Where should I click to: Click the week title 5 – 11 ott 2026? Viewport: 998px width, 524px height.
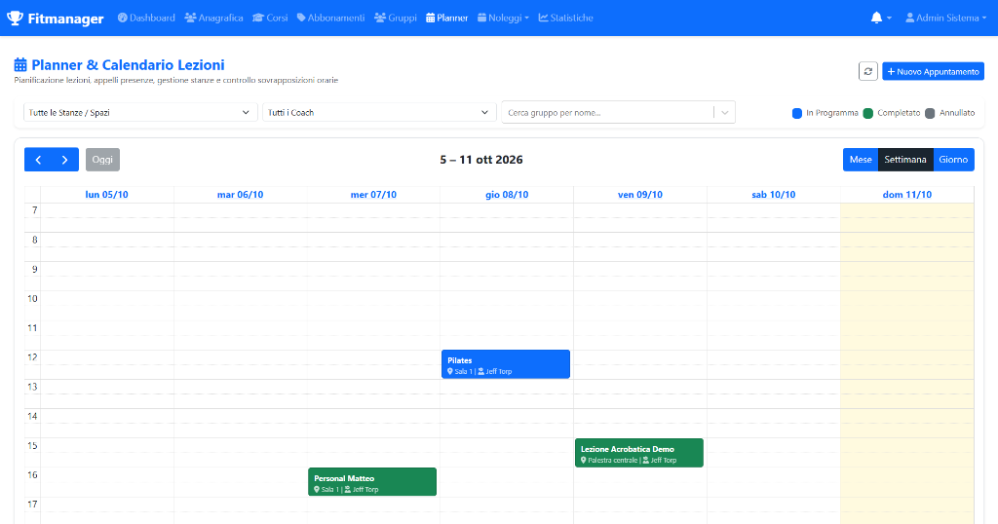click(x=481, y=160)
